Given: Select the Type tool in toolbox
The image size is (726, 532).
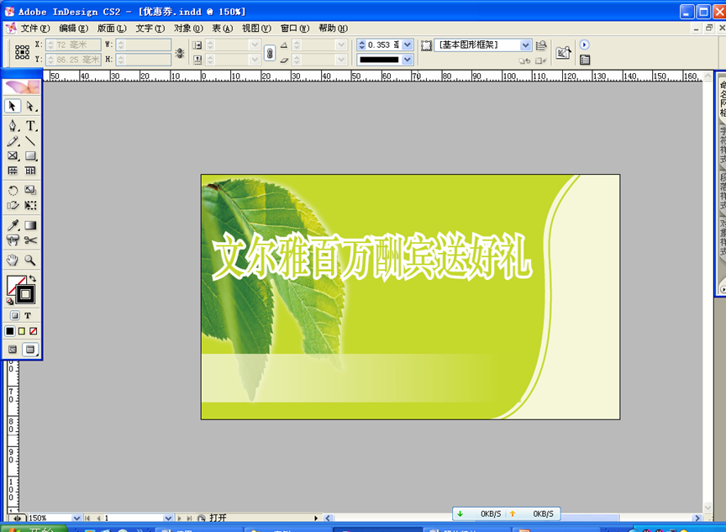Looking at the screenshot, I should click(x=30, y=125).
